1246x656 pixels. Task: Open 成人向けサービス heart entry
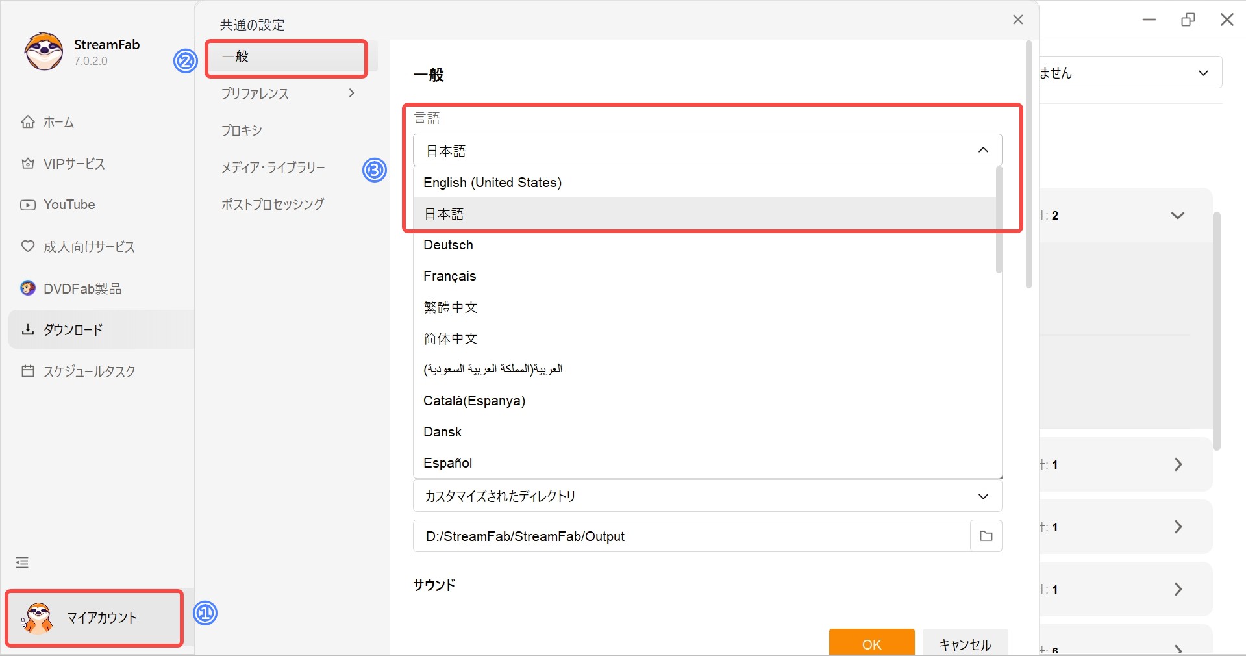78,247
